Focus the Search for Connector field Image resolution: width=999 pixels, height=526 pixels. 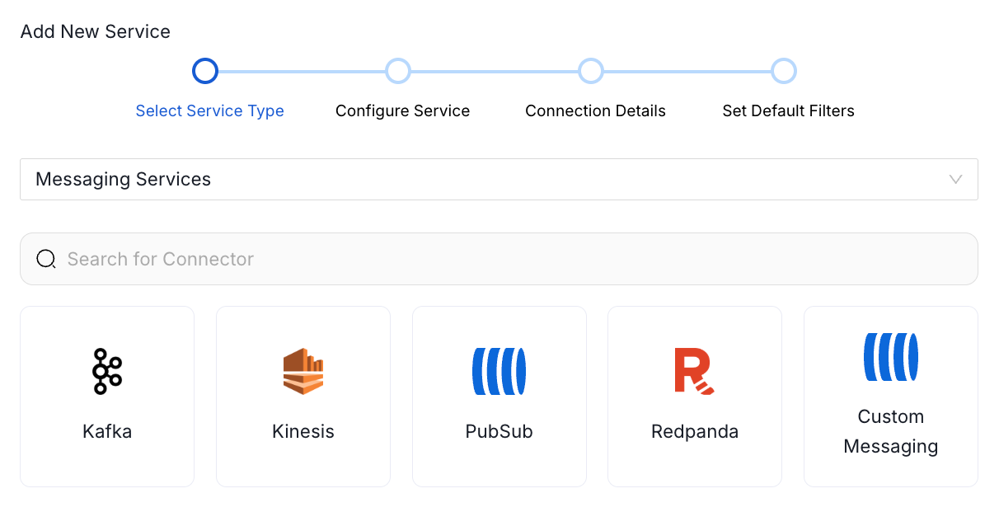pos(499,259)
